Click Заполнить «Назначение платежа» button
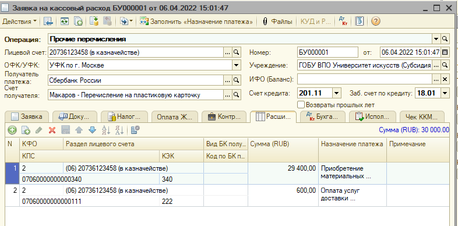458x226 pixels. (x=196, y=22)
